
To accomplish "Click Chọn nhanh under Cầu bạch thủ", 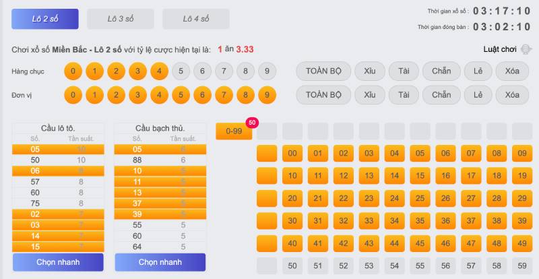I will 160,262.
